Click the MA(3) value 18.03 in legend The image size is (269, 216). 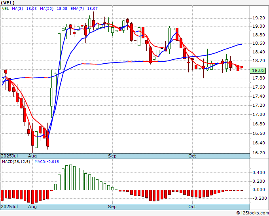pos(31,9)
